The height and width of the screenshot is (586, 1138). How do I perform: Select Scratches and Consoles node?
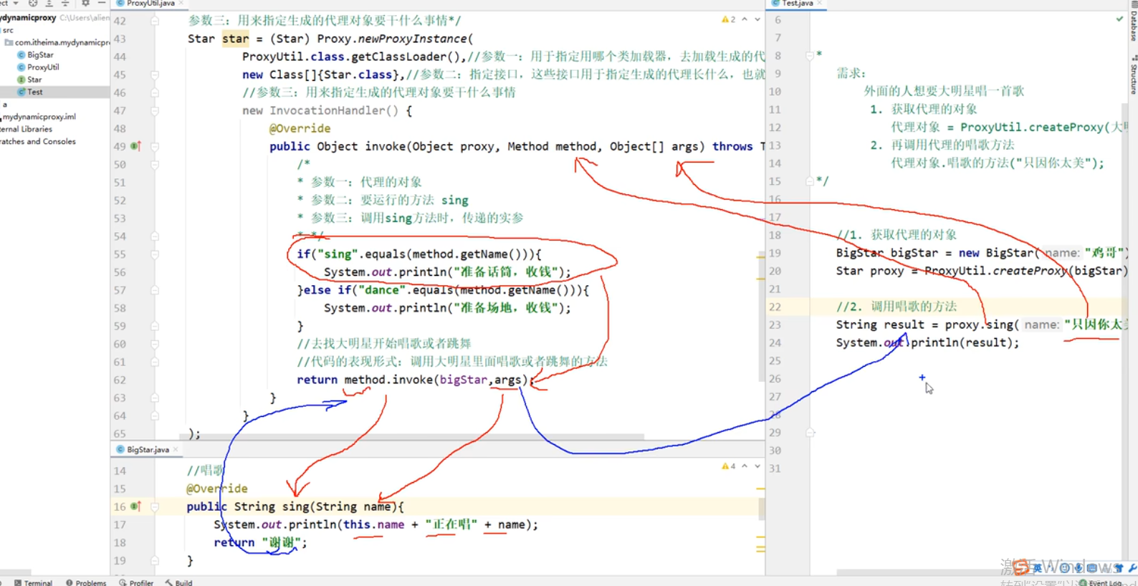click(38, 142)
